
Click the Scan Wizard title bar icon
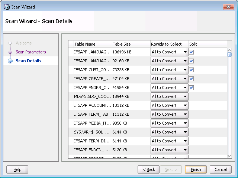tap(7, 7)
